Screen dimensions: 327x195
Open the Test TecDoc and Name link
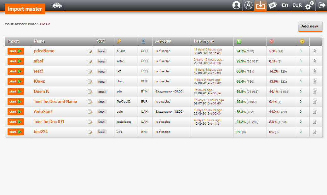click(55, 102)
